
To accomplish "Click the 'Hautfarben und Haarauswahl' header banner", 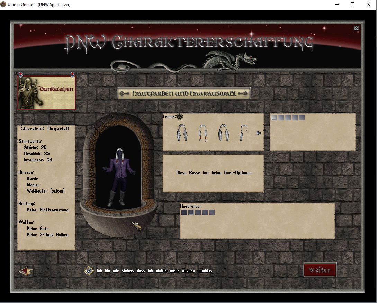I will [x=184, y=93].
